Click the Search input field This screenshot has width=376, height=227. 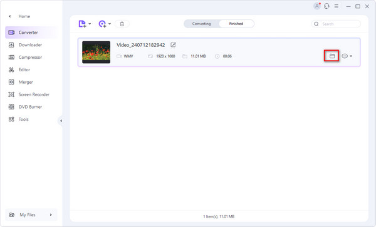[x=336, y=24]
